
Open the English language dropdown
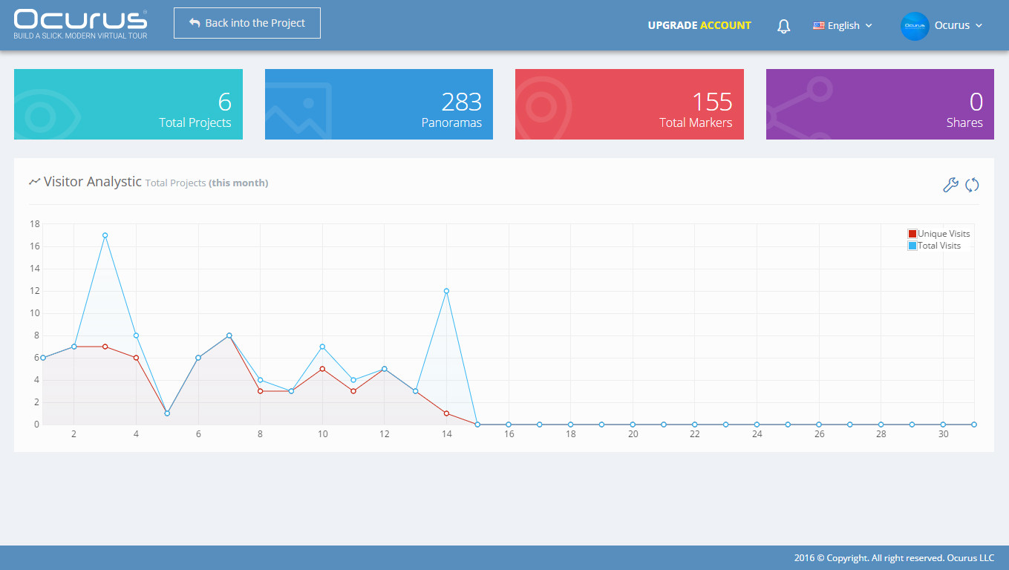pos(843,26)
